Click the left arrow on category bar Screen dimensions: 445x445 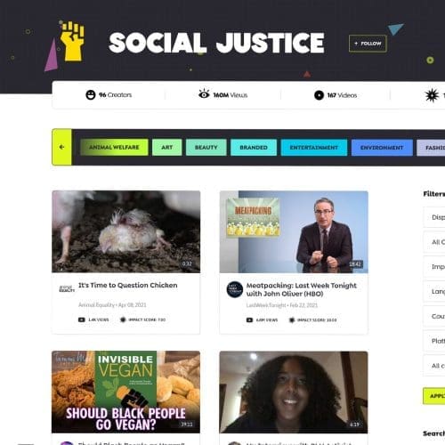click(62, 147)
